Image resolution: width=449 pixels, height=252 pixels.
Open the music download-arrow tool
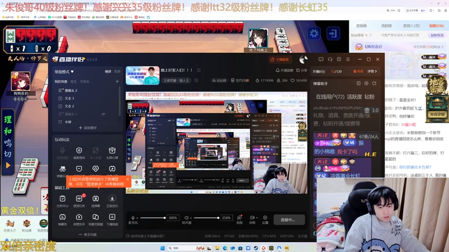pyautogui.click(x=112, y=201)
